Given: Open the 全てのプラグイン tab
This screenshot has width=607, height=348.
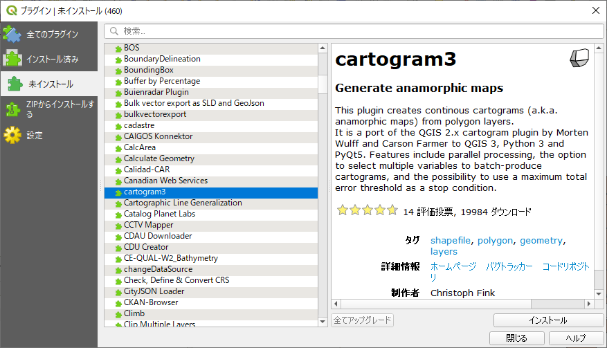Looking at the screenshot, I should [48, 34].
